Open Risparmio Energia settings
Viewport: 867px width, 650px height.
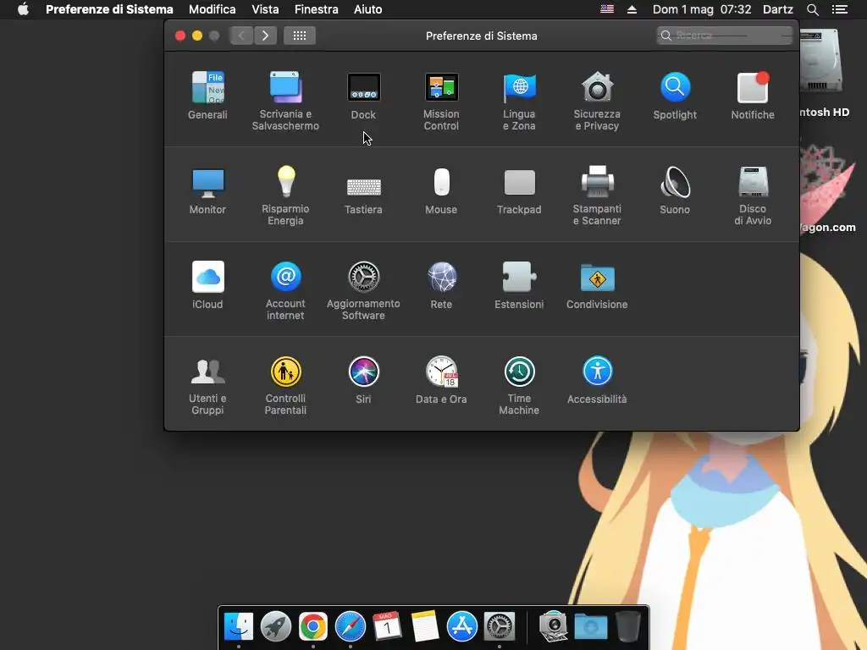pos(285,196)
